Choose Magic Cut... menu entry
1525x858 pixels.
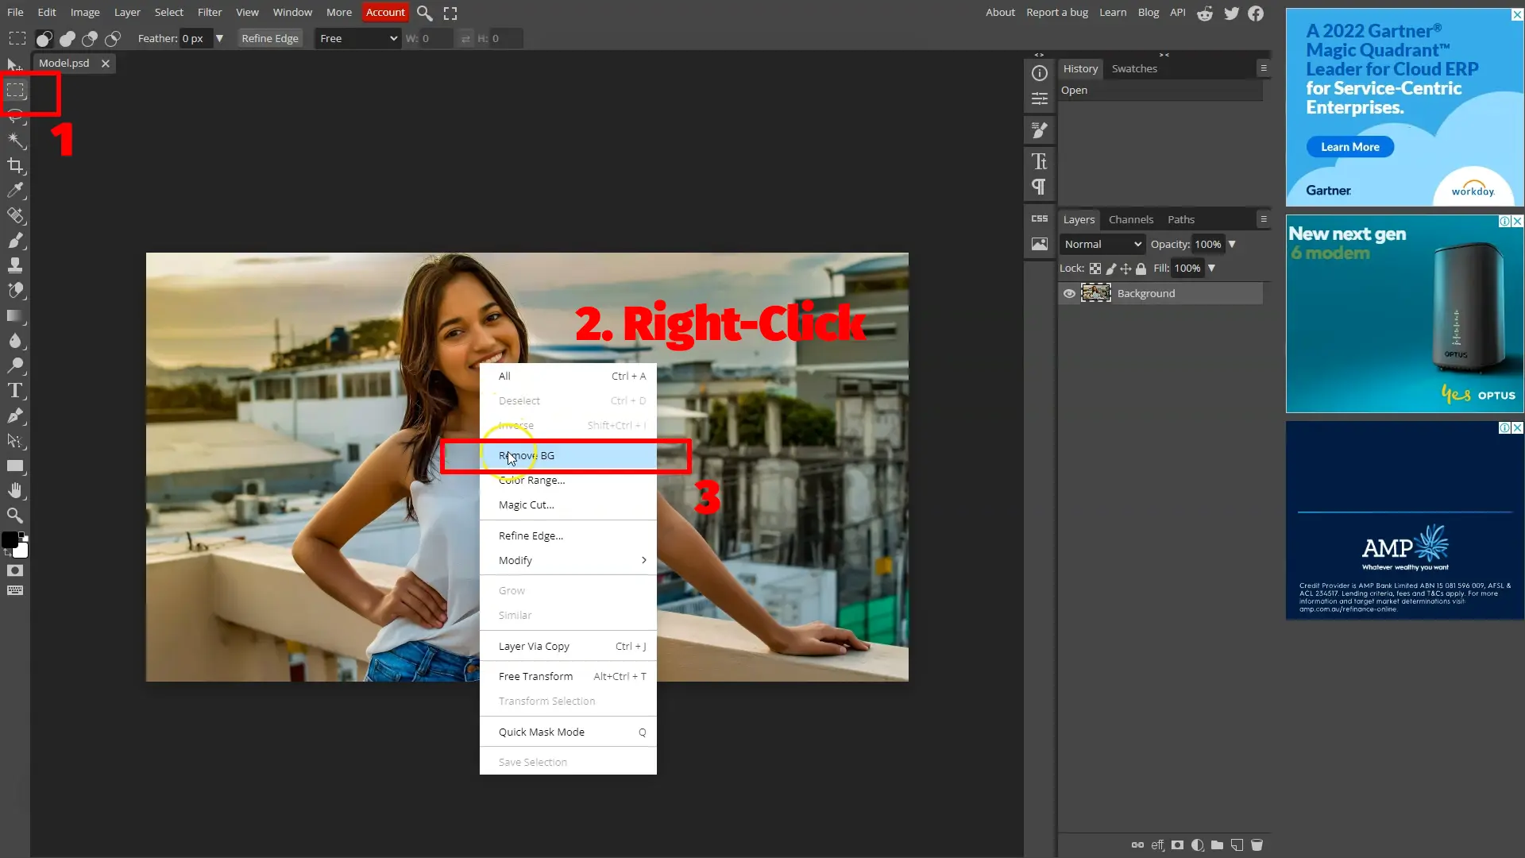coord(568,504)
